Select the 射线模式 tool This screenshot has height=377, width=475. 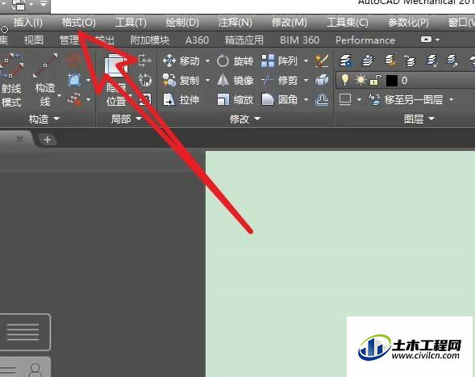click(x=11, y=81)
